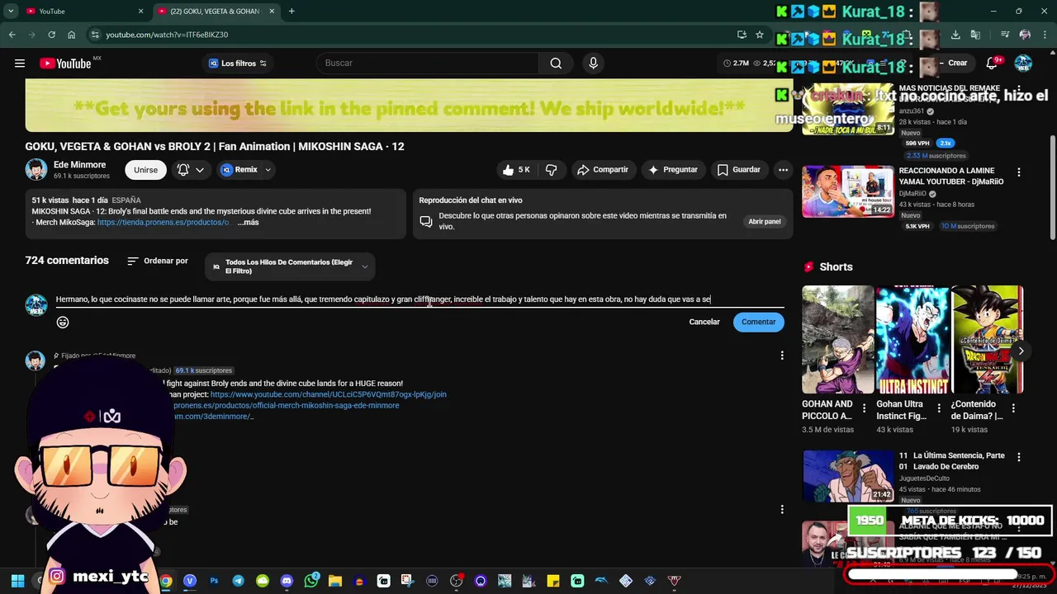
Task: Submit the comment with Comentar
Action: pos(758,322)
